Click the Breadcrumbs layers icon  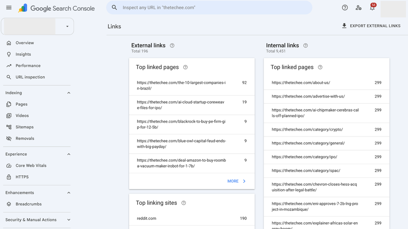(9, 204)
